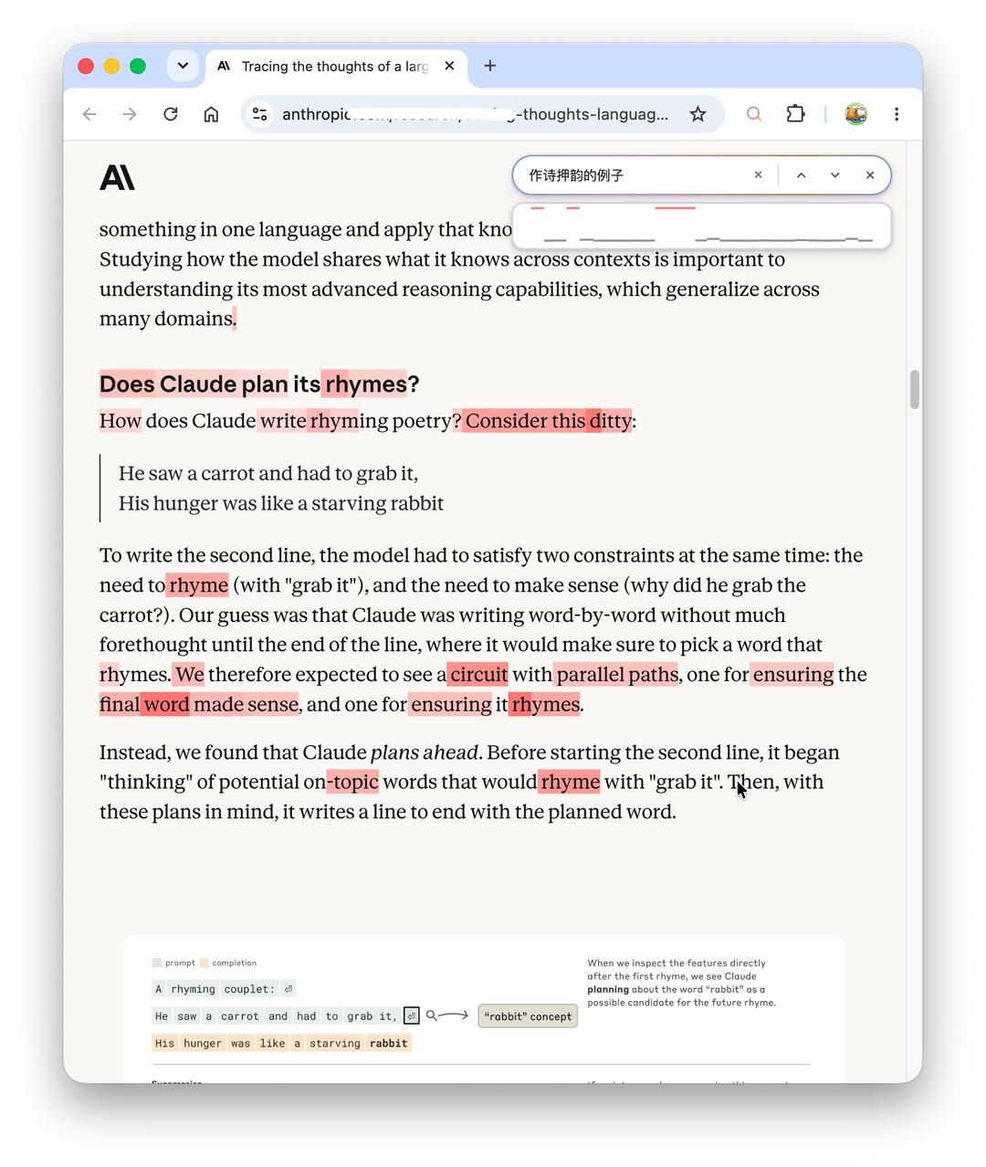Viewport: 986px width, 1167px height.
Task: Click the line His hunger was like a starving rabbit
Action: 281,503
